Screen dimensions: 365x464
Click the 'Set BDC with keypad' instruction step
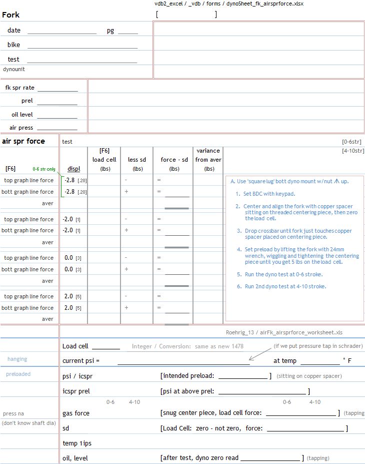coord(268,194)
